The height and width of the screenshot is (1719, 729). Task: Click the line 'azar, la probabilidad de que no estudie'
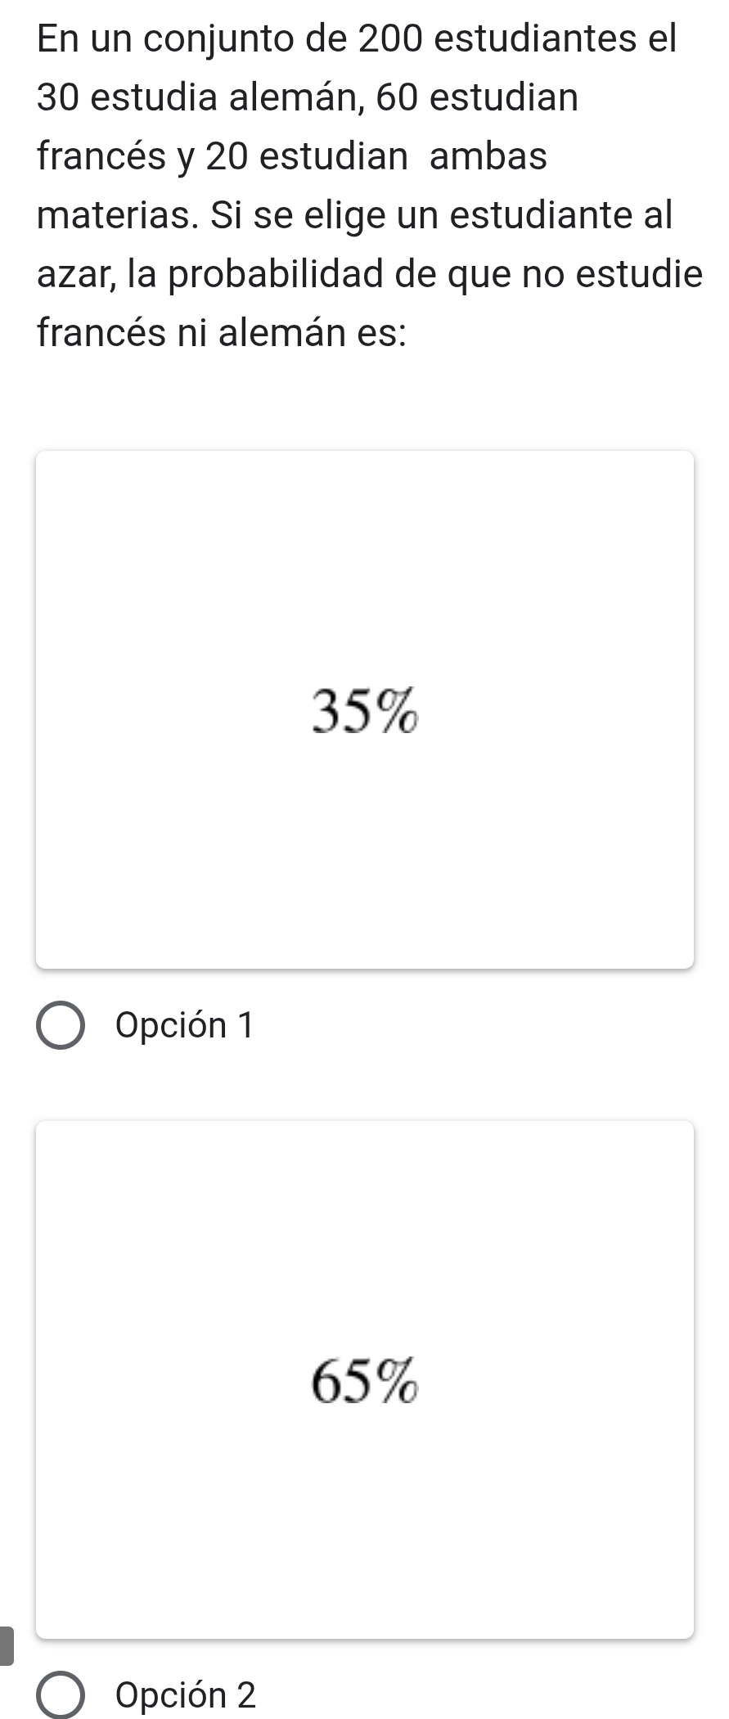[370, 275]
